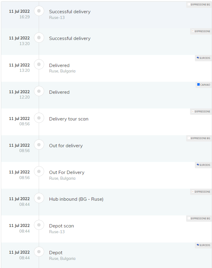
Task: Click the EXPRESSONE BG carrier badge on Ruse-13 delivery
Action: [x=199, y=5]
